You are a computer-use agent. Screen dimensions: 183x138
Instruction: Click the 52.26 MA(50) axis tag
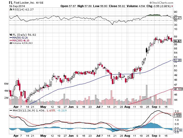(x=177, y=60)
